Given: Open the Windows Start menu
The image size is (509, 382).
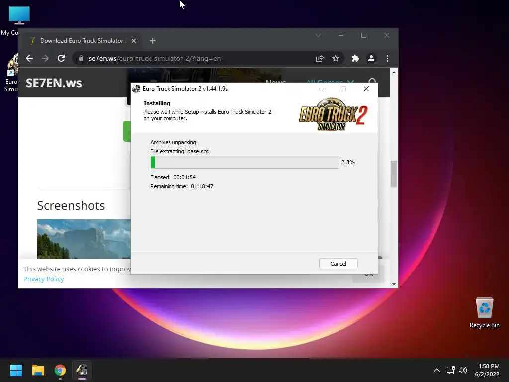Looking at the screenshot, I should (x=16, y=370).
